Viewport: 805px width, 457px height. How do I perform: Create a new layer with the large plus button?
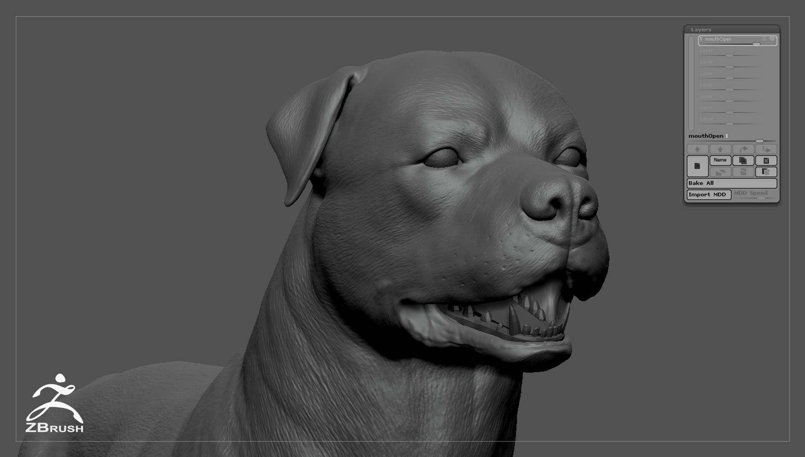click(697, 166)
